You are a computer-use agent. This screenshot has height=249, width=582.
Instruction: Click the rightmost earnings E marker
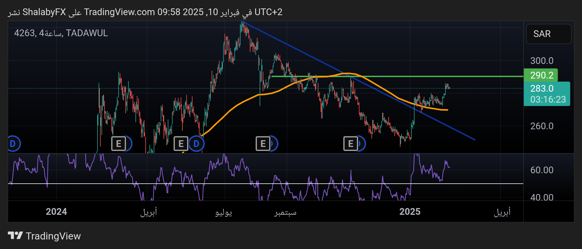350,144
